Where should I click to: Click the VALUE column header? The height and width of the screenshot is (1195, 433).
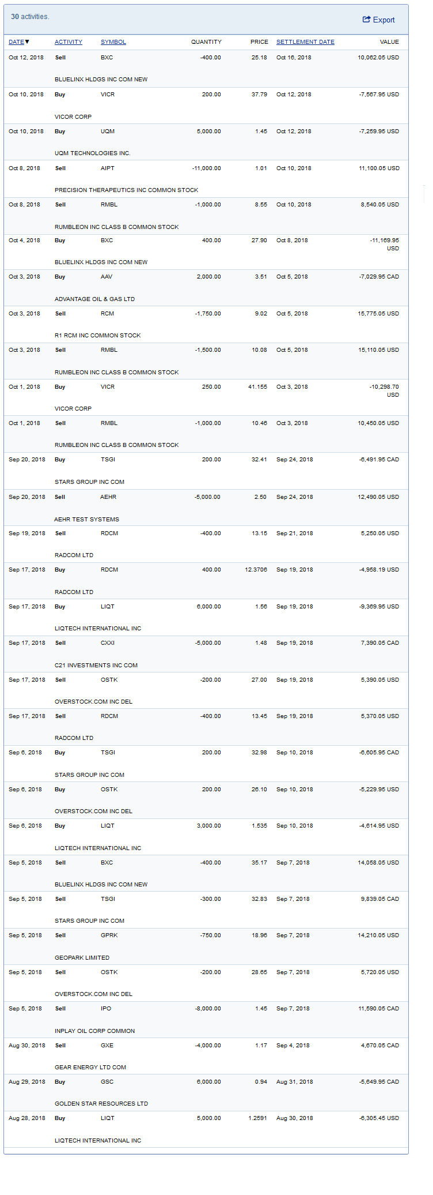(389, 42)
